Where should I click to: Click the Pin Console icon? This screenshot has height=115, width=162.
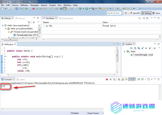tap(139, 79)
